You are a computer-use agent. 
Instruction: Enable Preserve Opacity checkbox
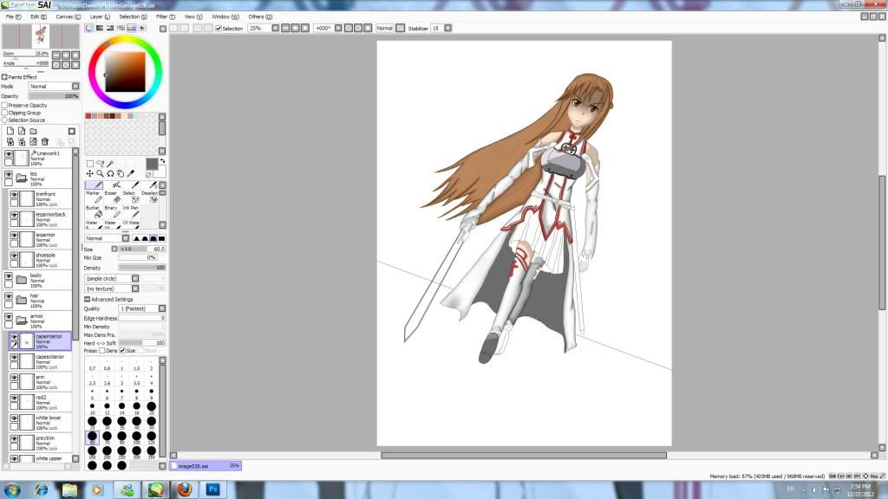pyautogui.click(x=4, y=105)
